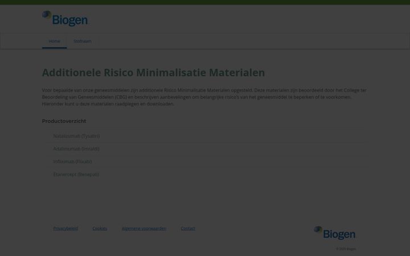Select the Productoverzicht heading text
This screenshot has width=410, height=256.
point(64,121)
